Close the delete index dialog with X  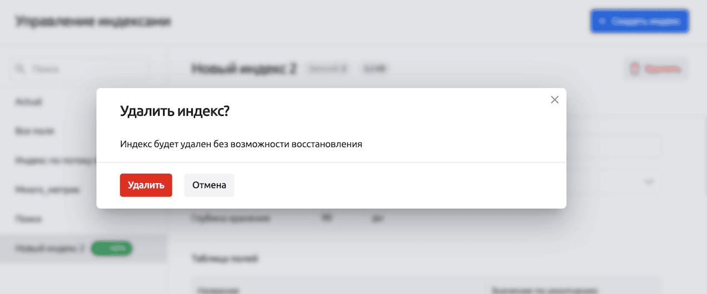[x=554, y=100]
